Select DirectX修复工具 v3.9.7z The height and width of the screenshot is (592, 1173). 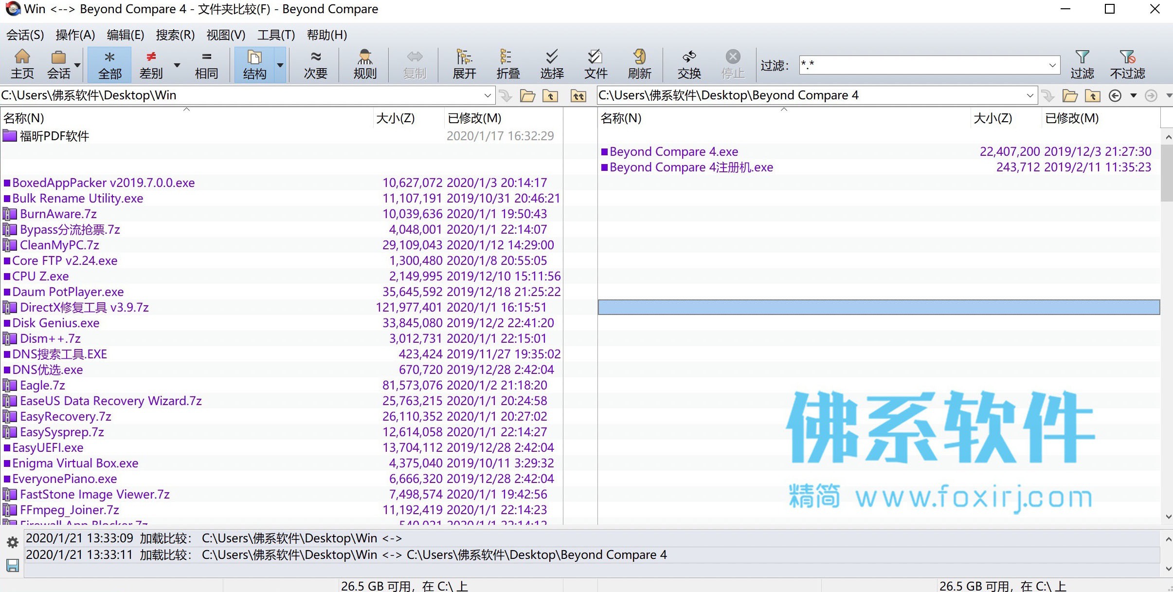[x=281, y=307]
